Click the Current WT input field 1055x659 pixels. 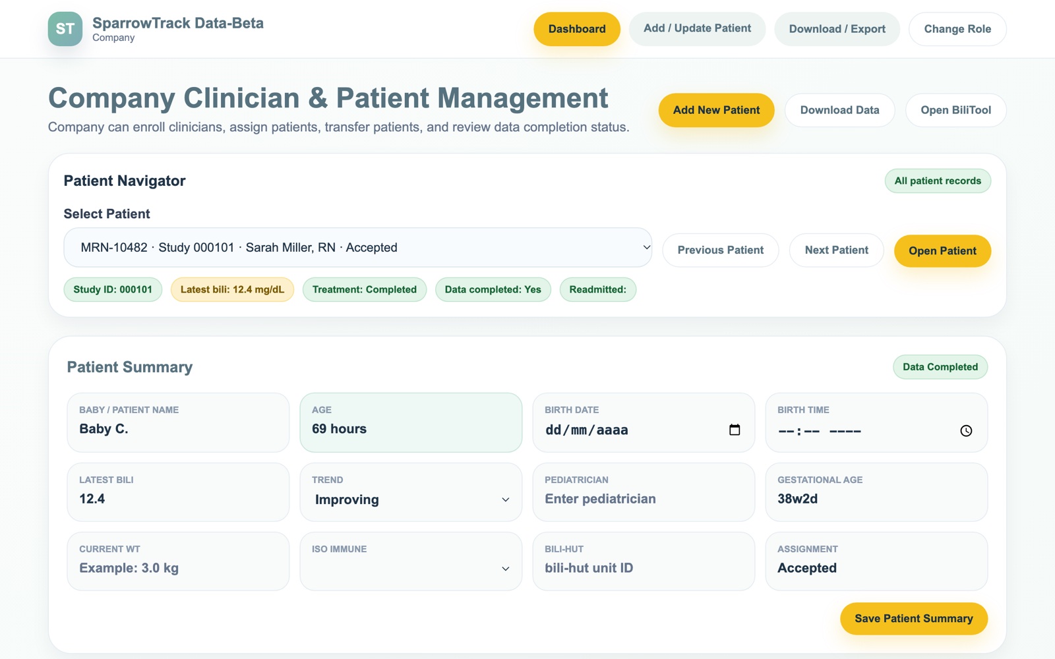[178, 561]
